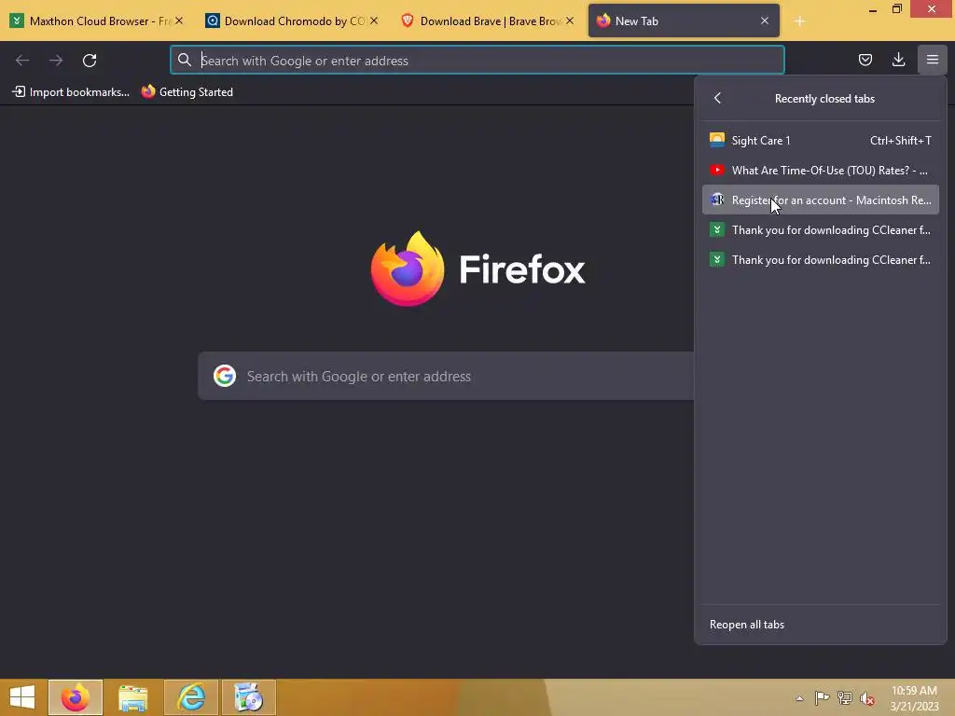This screenshot has width=955, height=716.
Task: Click the Sight Care 1 favicon
Action: click(x=717, y=140)
